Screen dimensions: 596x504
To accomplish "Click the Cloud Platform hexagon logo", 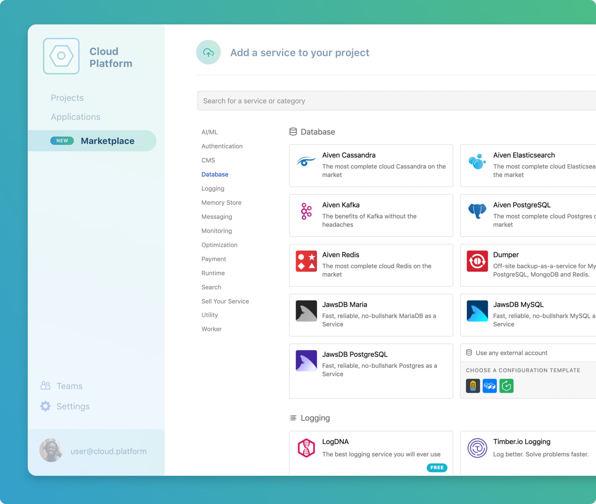I will pos(61,56).
